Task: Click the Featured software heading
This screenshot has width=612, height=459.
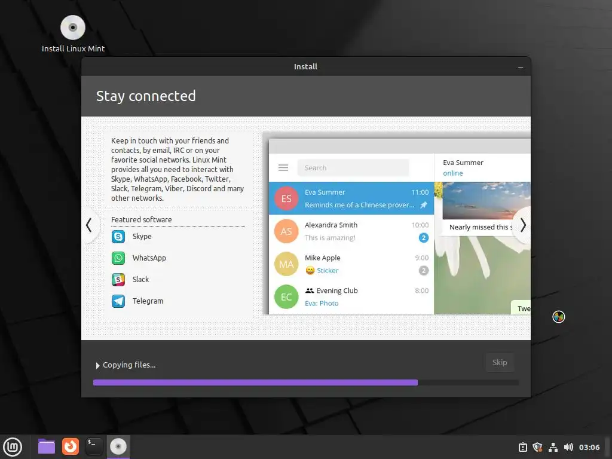Action: coord(141,220)
